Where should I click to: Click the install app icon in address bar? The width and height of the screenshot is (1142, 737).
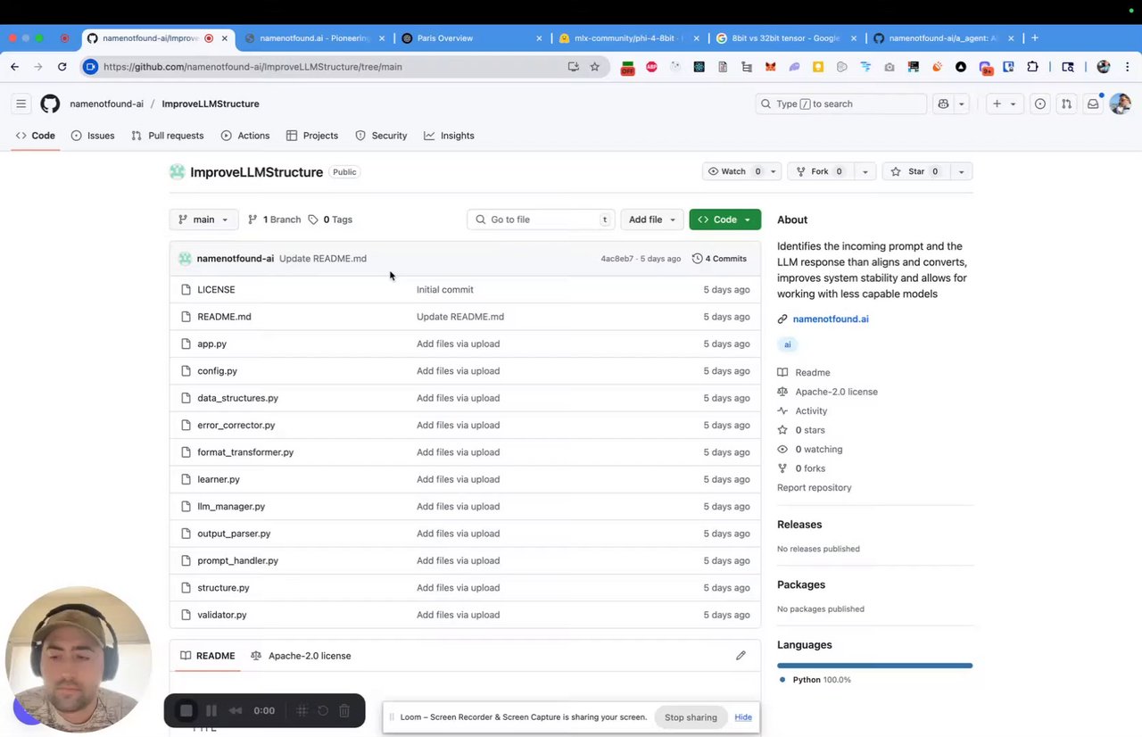573,67
